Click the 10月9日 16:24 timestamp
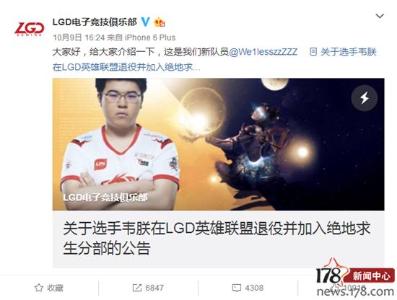This screenshot has height=300, width=397. coord(79,37)
